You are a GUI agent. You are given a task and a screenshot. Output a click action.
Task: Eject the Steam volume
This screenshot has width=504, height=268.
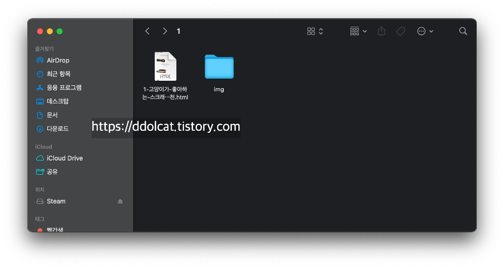pos(120,201)
